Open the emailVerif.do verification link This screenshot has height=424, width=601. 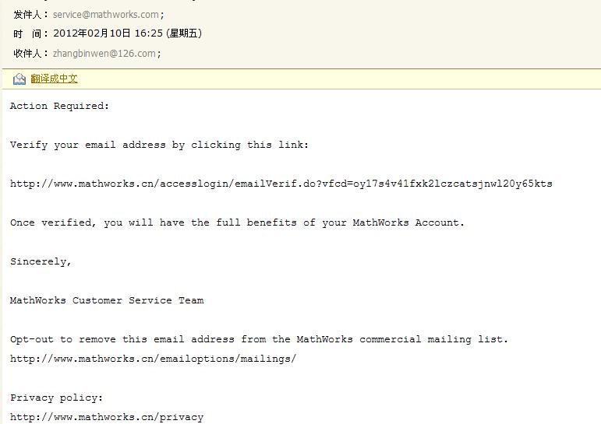[281, 184]
